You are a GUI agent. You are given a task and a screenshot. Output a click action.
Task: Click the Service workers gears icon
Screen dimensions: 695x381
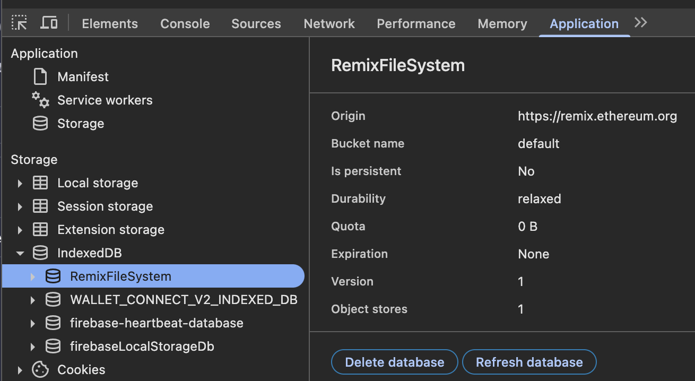[x=40, y=100]
